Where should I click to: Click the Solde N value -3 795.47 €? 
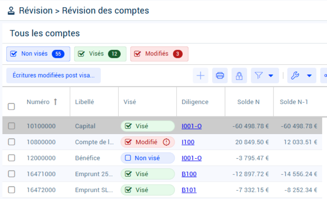252,158
